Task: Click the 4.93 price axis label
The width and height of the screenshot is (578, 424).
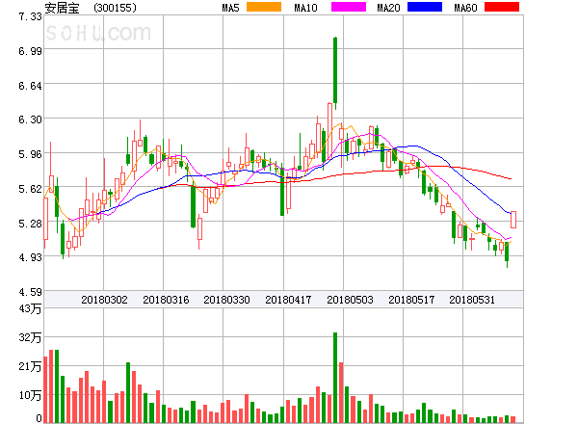Action: [30, 257]
